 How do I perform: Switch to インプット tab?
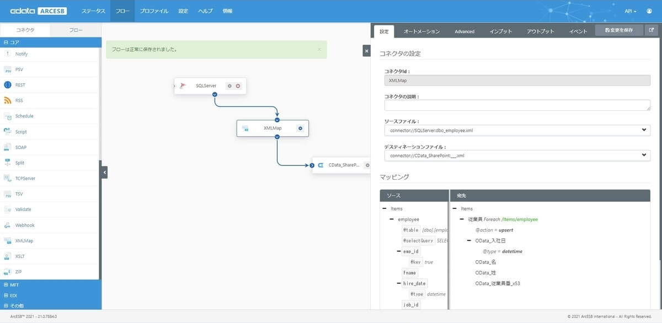point(501,31)
